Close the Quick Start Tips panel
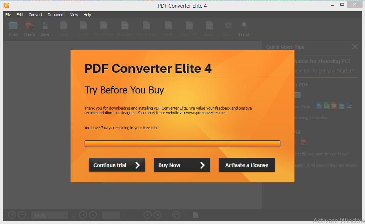Screen dimensions: 365x224 [355, 47]
